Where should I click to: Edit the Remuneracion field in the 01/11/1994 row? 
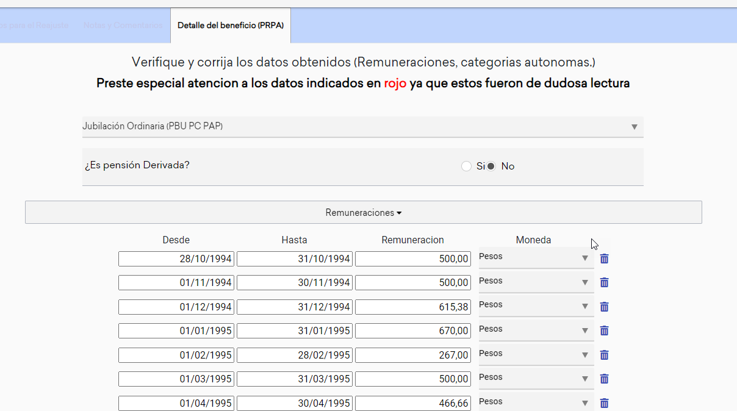tap(413, 282)
